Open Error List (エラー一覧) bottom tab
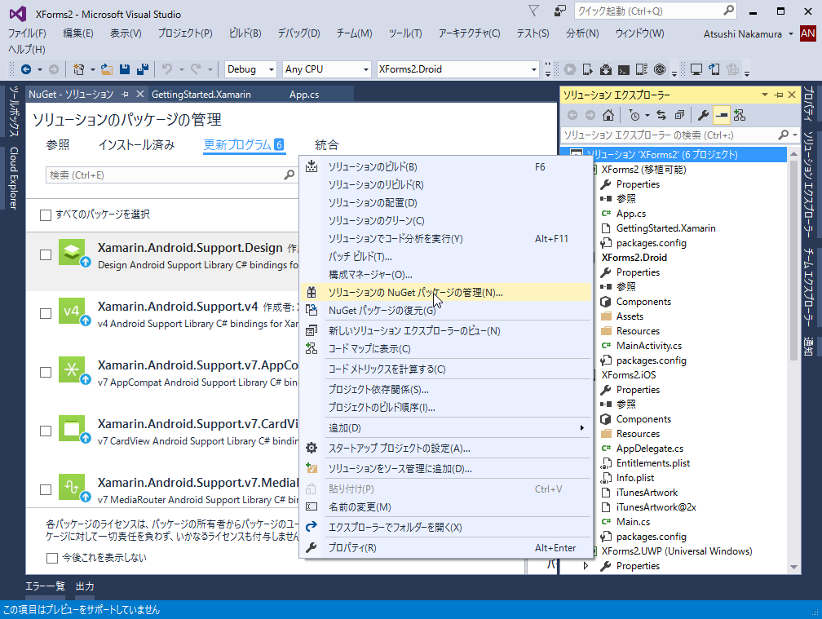 click(x=45, y=586)
